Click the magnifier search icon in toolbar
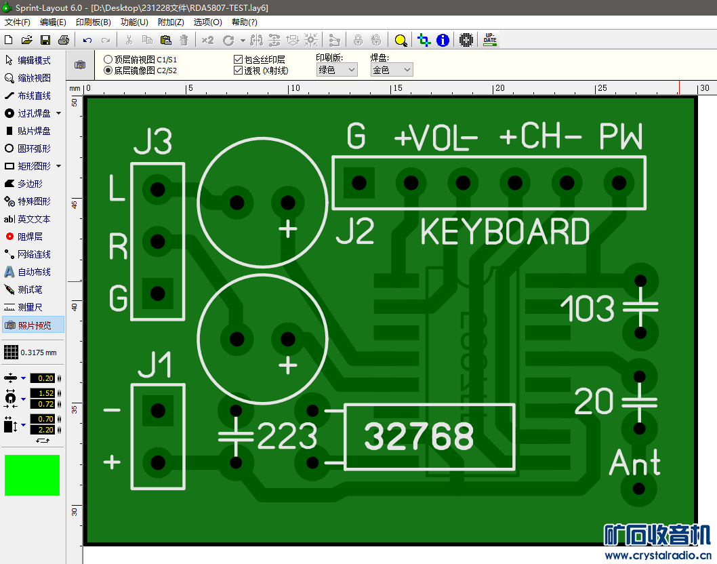Viewport: 717px width, 564px height. point(401,40)
